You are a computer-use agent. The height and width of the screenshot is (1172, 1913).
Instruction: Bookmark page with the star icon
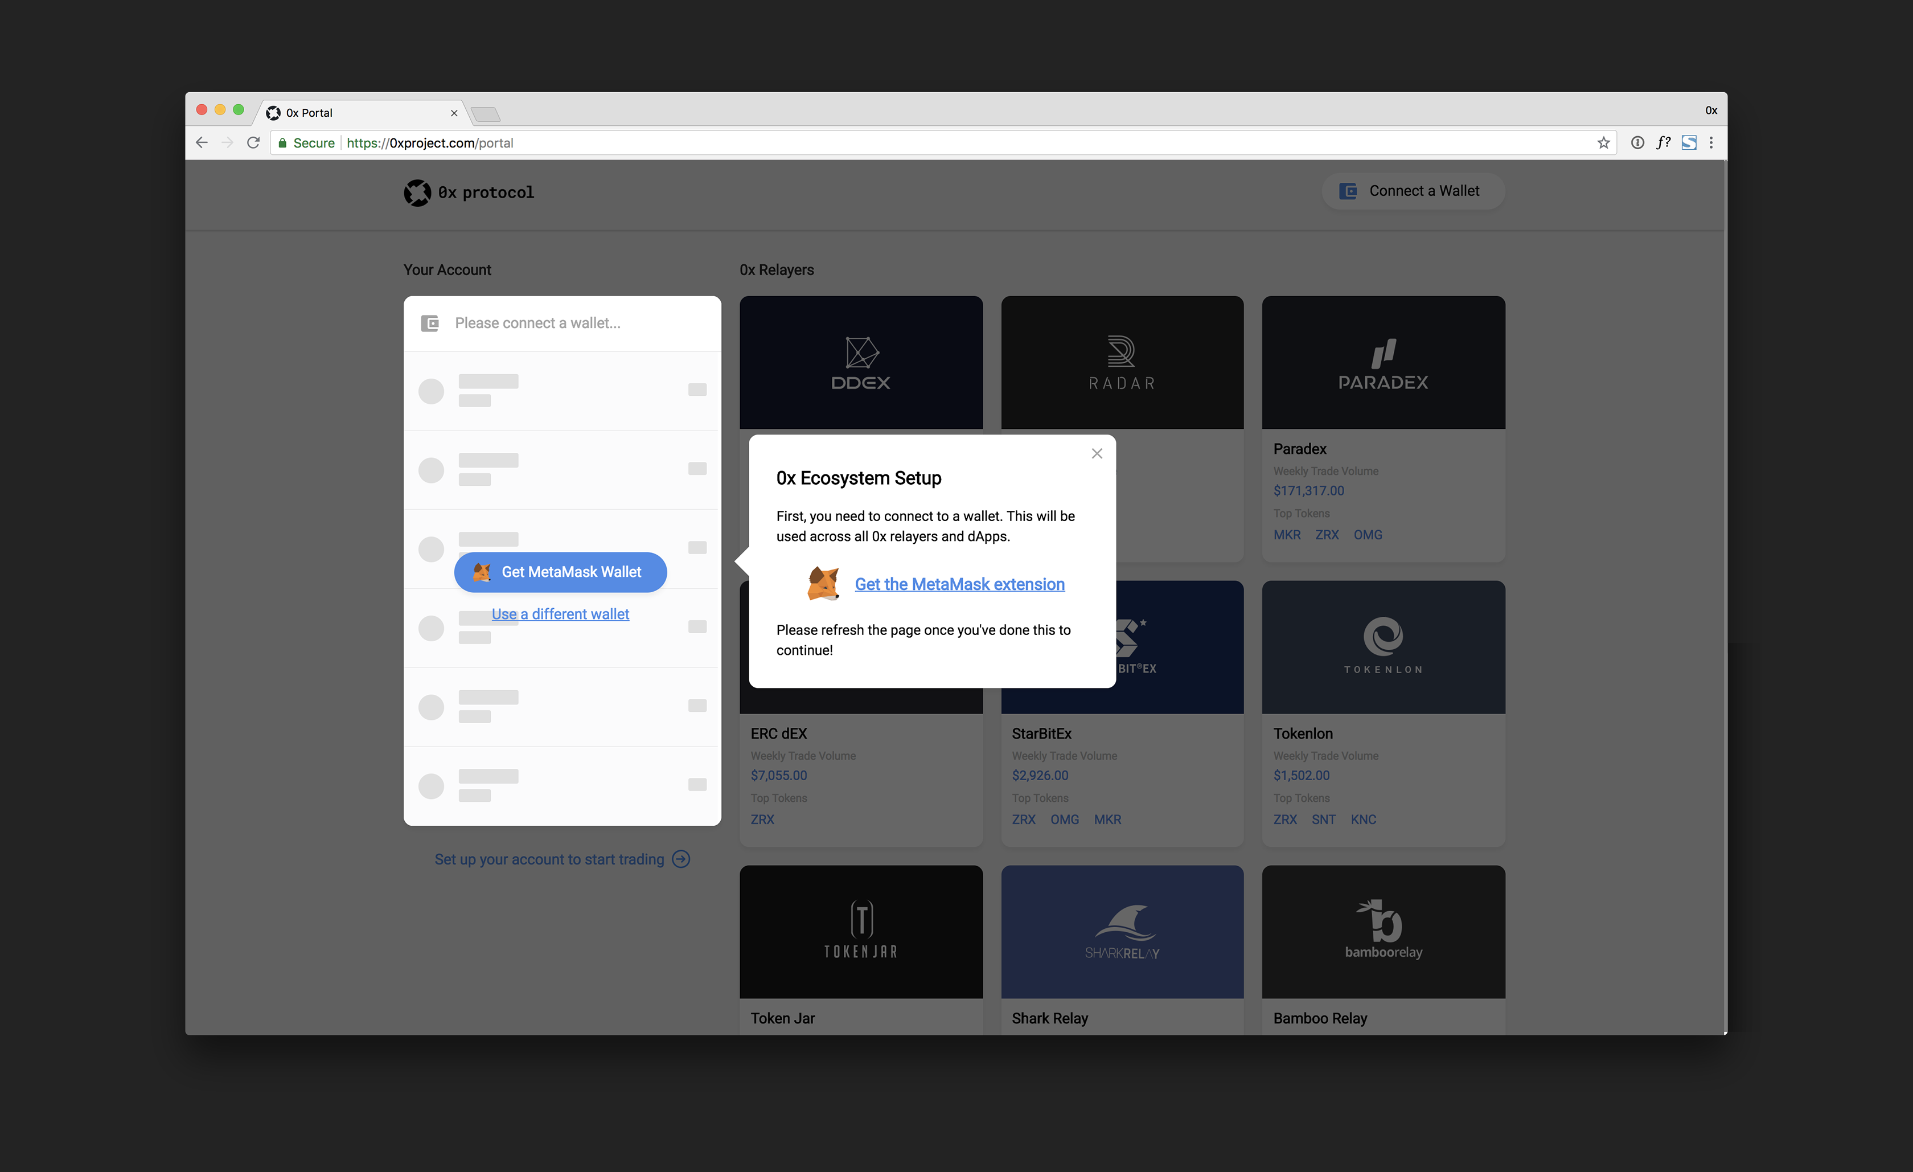pyautogui.click(x=1603, y=143)
